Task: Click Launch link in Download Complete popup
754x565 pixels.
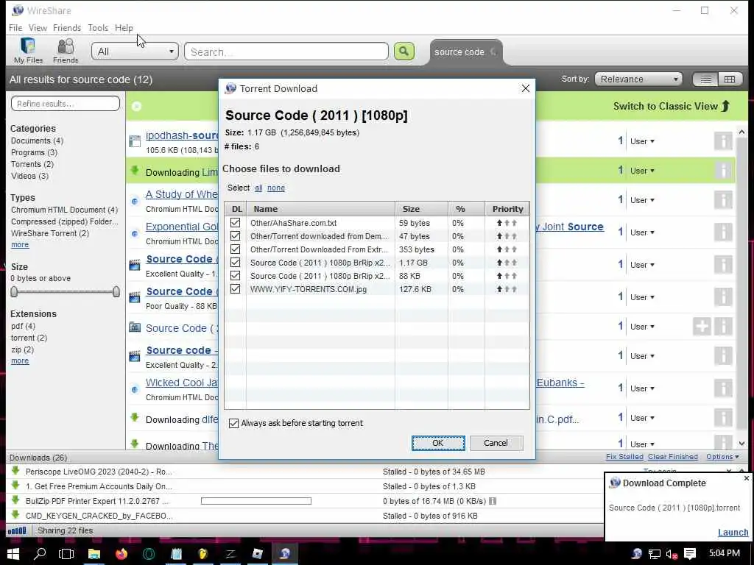Action: point(733,533)
